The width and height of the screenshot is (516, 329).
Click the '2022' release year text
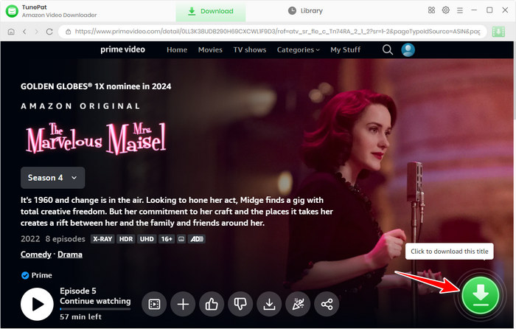pyautogui.click(x=30, y=239)
